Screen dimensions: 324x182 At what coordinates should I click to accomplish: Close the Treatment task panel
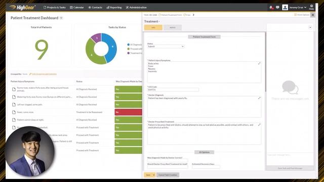[313, 15]
